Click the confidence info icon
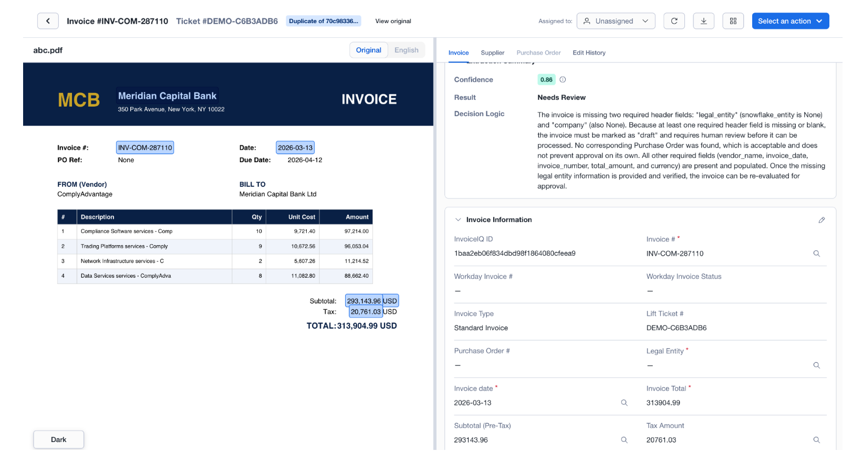The height and width of the screenshot is (462, 852). click(x=563, y=80)
